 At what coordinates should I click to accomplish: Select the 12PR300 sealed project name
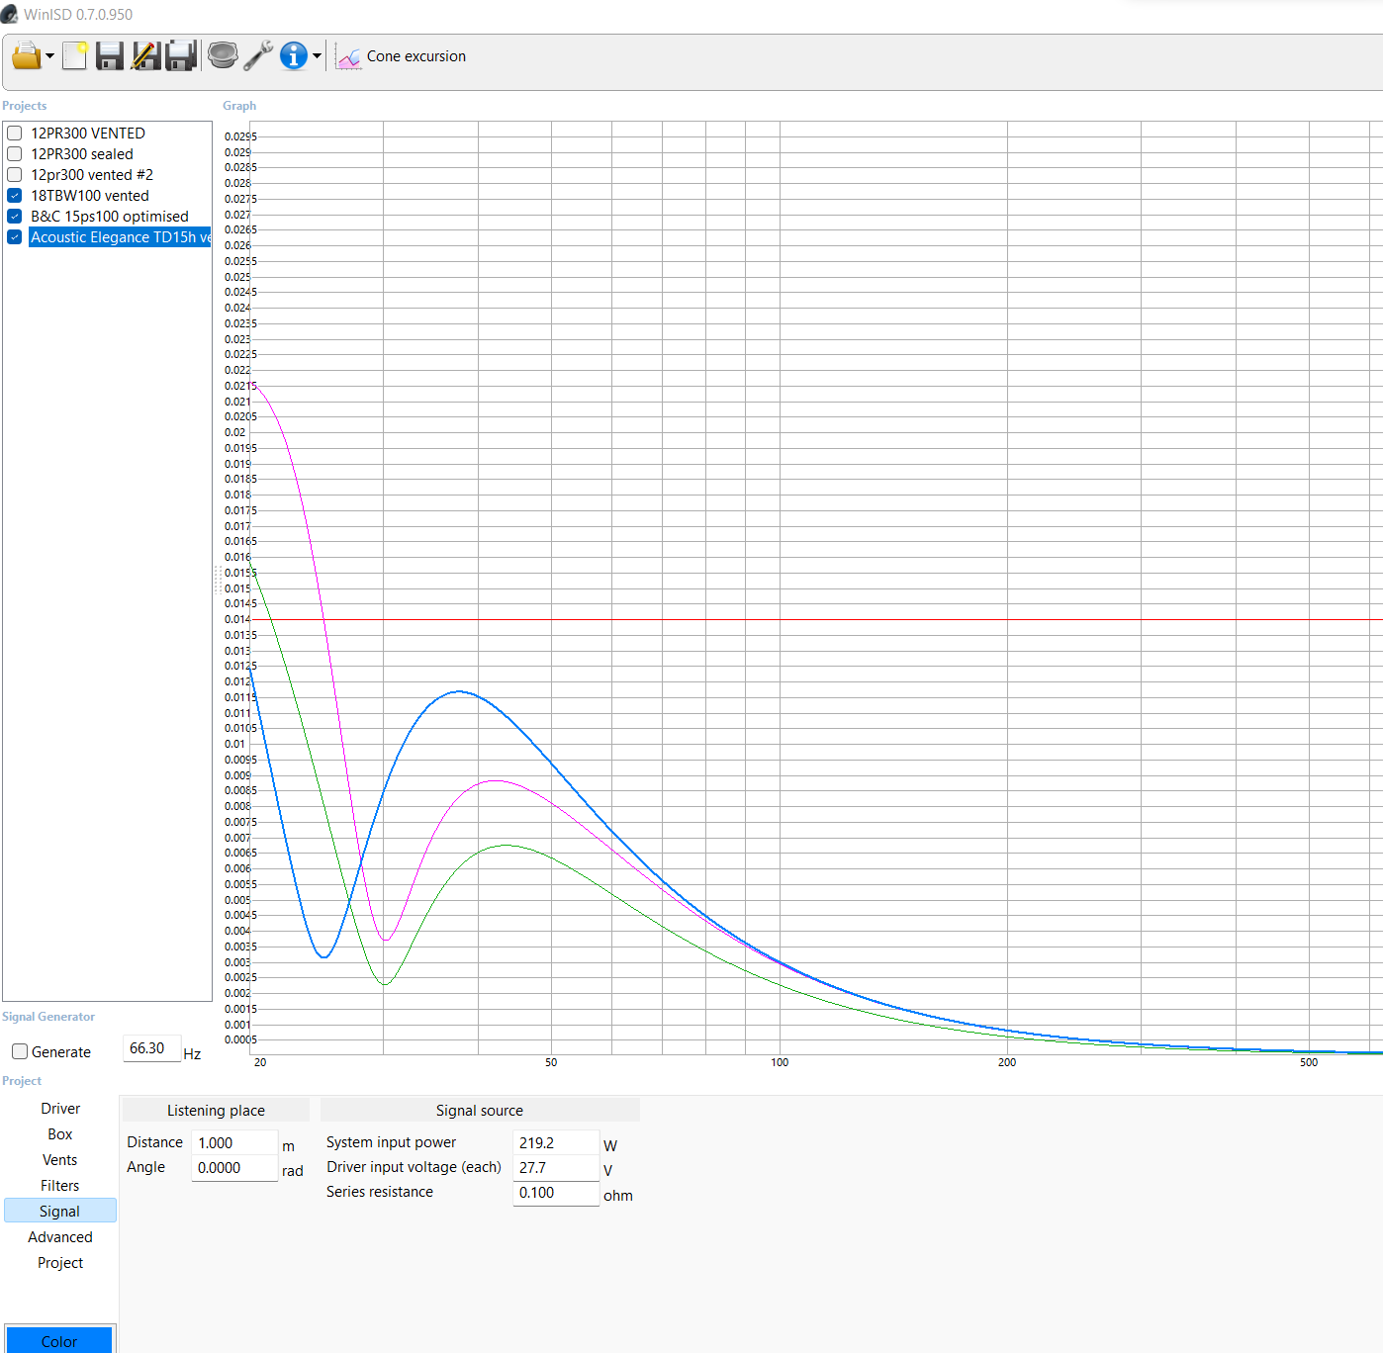[82, 153]
